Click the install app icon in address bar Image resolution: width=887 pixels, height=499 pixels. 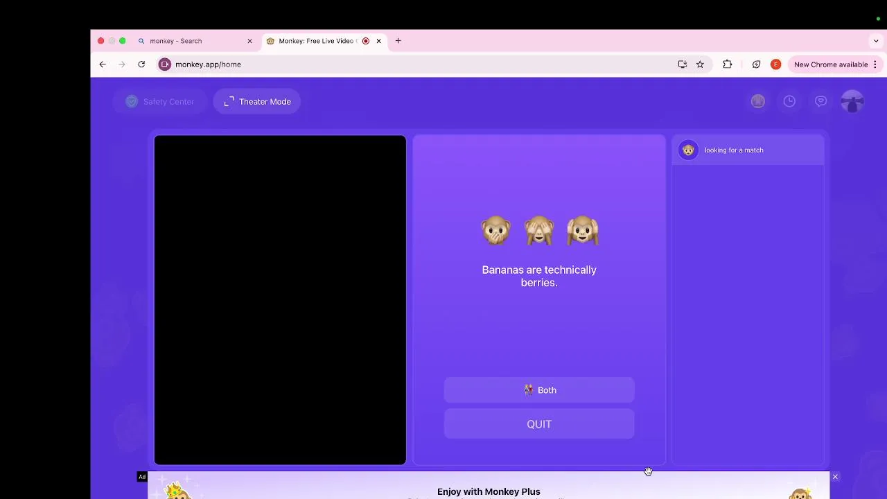coord(683,64)
